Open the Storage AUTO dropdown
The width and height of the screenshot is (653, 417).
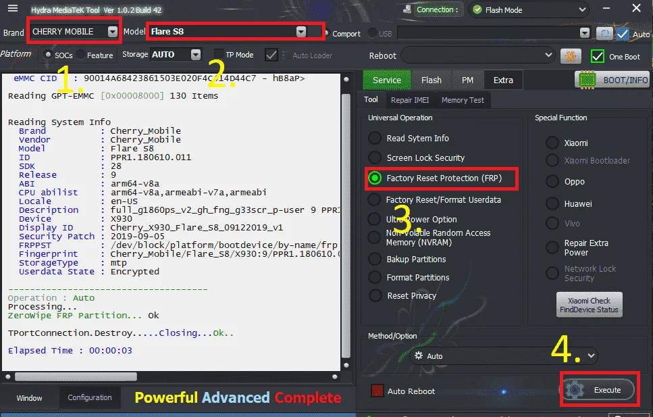pyautogui.click(x=176, y=55)
